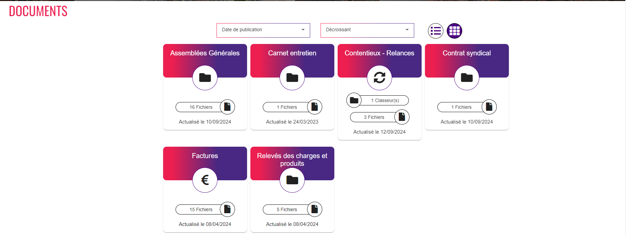
Task: Click the dropdown arrow beside Décroissant
Action: [407, 30]
